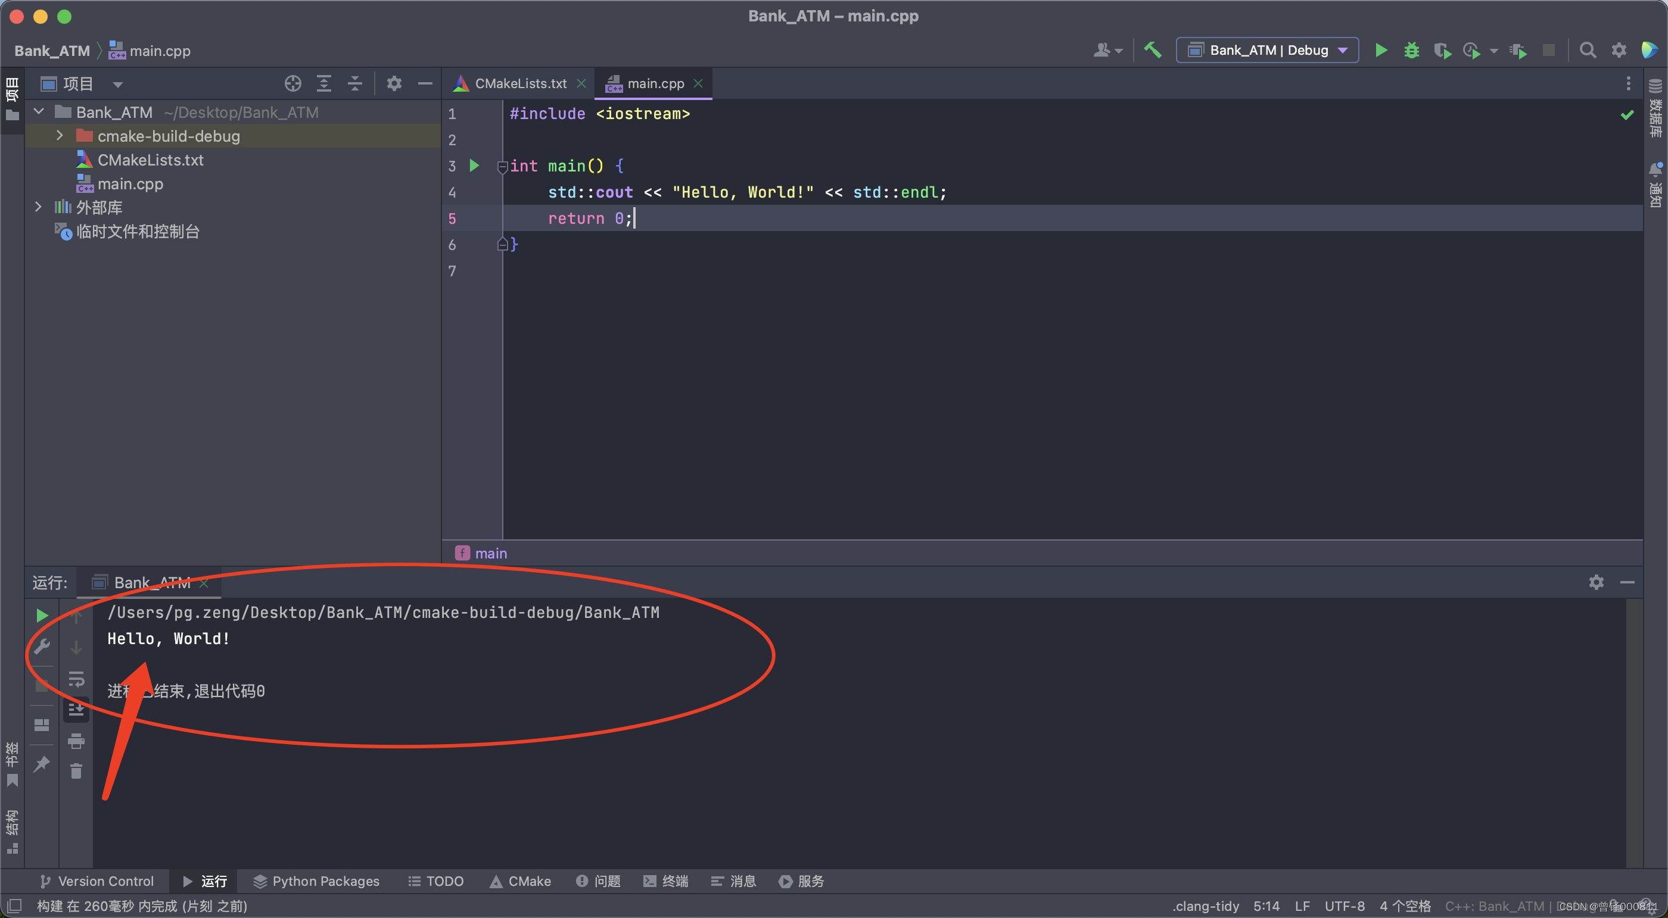
Task: Collapse all nodes in the project panel
Action: pos(354,83)
